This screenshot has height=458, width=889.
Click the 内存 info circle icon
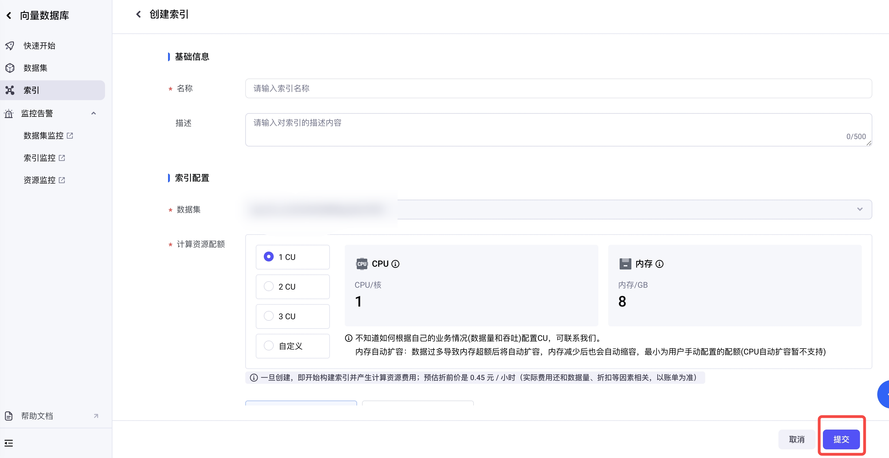coord(659,264)
